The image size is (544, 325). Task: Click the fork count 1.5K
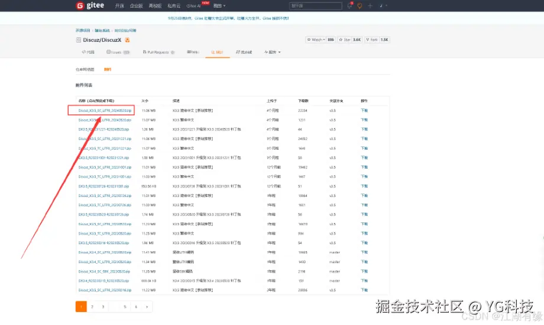pos(384,40)
